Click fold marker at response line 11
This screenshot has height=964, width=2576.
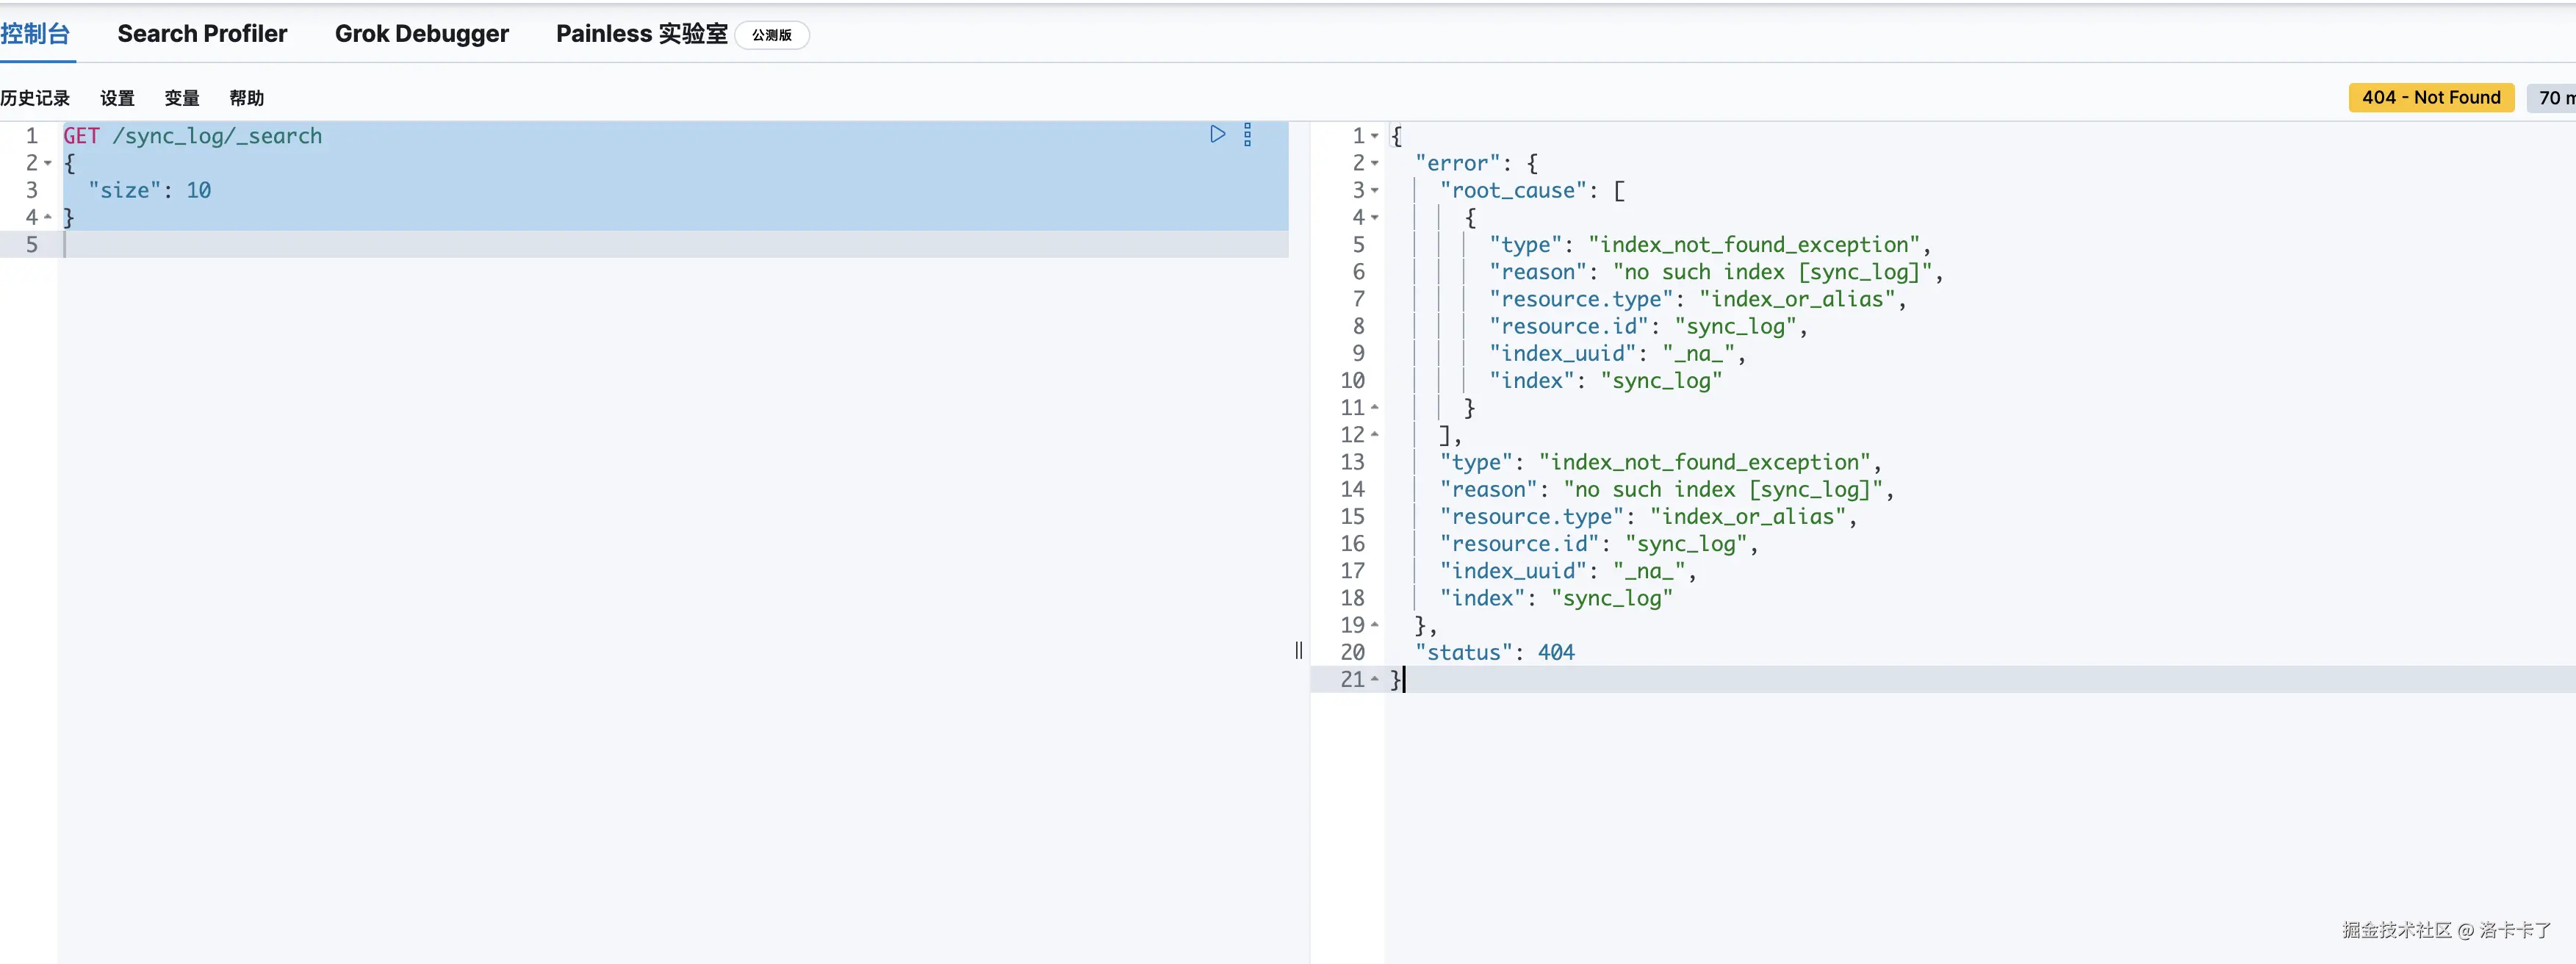click(1375, 407)
